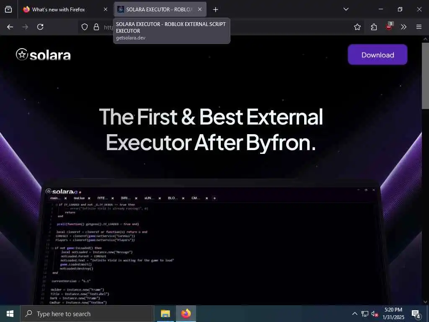429x322 pixels.
Task: Click the solara logo
Action: click(x=43, y=55)
